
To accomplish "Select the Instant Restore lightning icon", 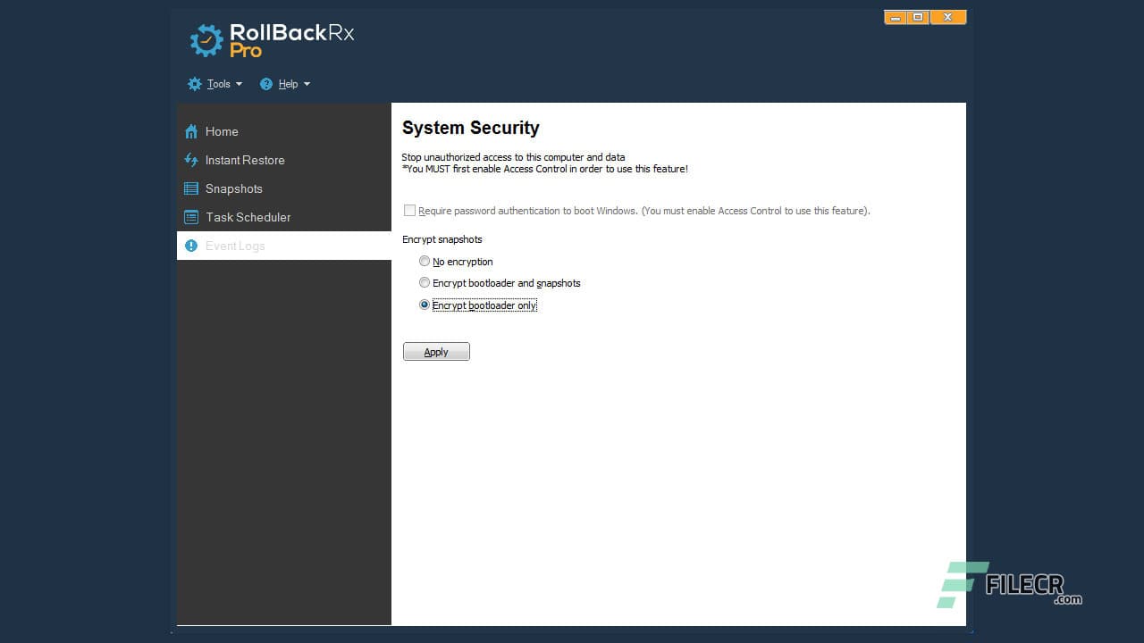I will click(x=191, y=159).
